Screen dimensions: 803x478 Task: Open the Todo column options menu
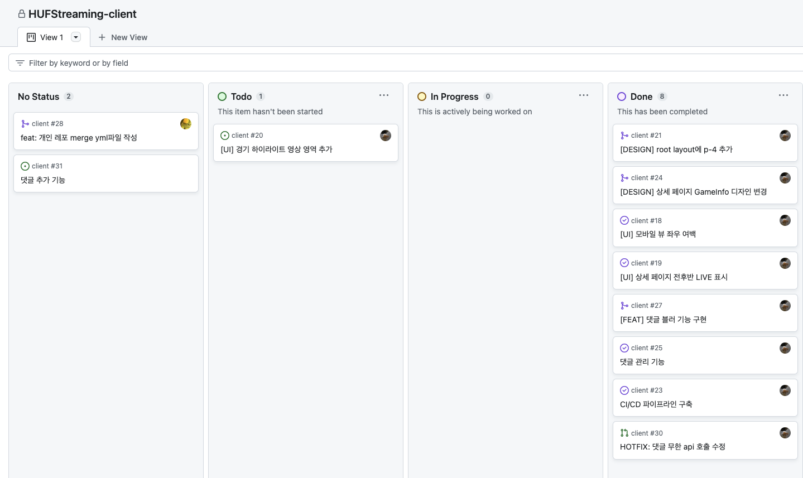(x=384, y=95)
